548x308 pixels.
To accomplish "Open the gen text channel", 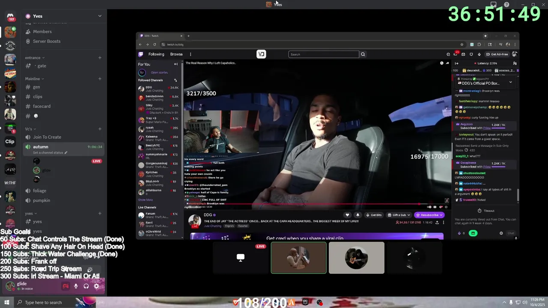I will point(64,87).
